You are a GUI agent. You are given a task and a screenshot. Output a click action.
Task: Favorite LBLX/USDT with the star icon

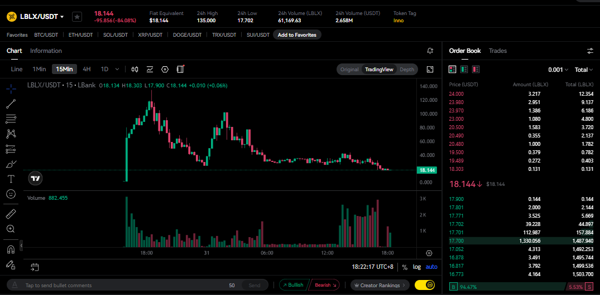point(77,17)
